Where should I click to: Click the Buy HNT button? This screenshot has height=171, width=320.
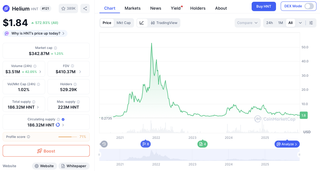pyautogui.click(x=263, y=6)
